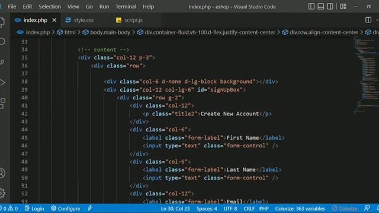
Task: Close the index.php tab
Action: 54,20
